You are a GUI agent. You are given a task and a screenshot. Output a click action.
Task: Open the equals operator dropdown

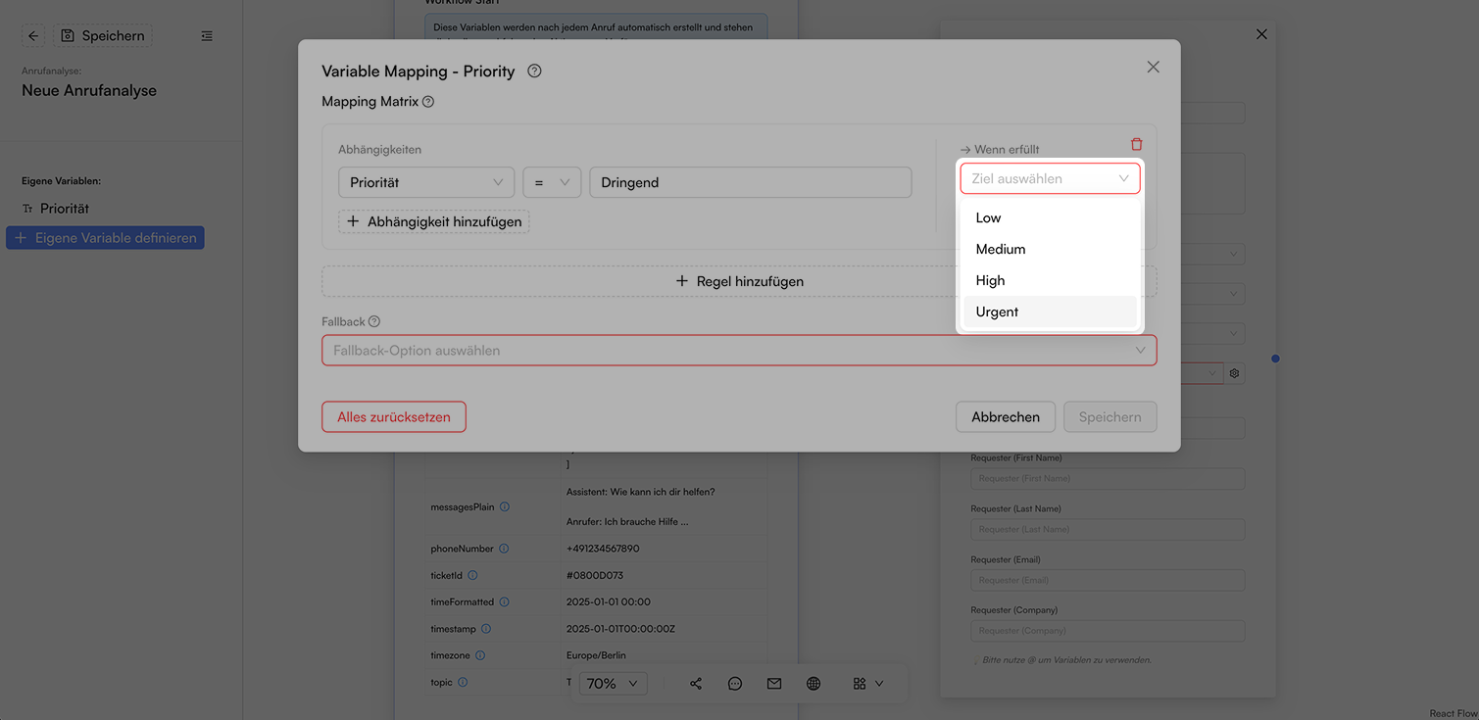552,182
